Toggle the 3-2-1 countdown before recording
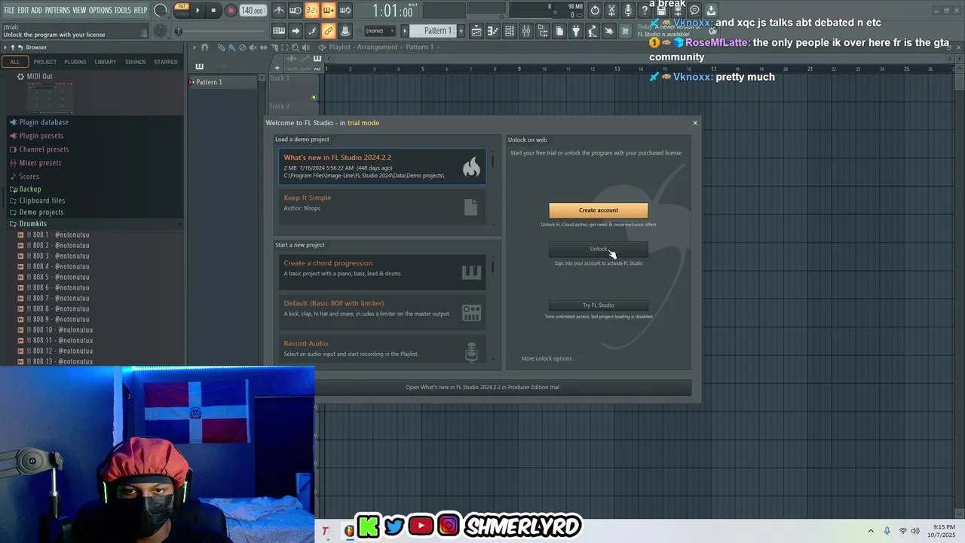The height and width of the screenshot is (543, 965). pyautogui.click(x=312, y=10)
